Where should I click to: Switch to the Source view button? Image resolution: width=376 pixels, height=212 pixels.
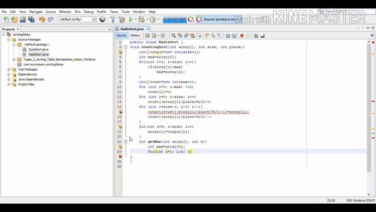pyautogui.click(x=121, y=35)
